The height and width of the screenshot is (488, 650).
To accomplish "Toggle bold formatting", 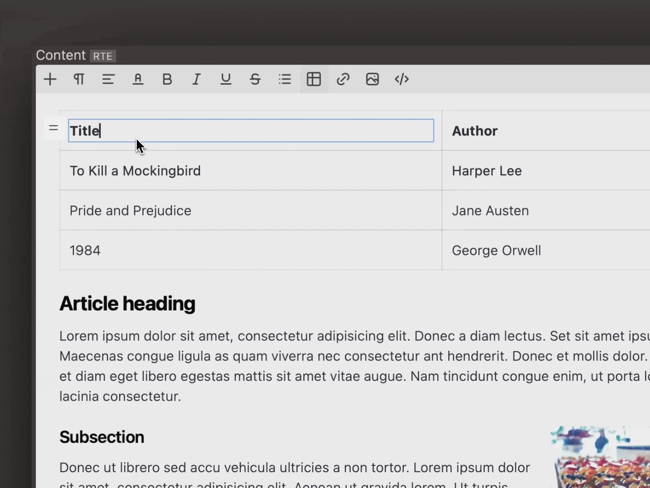I will [x=167, y=80].
